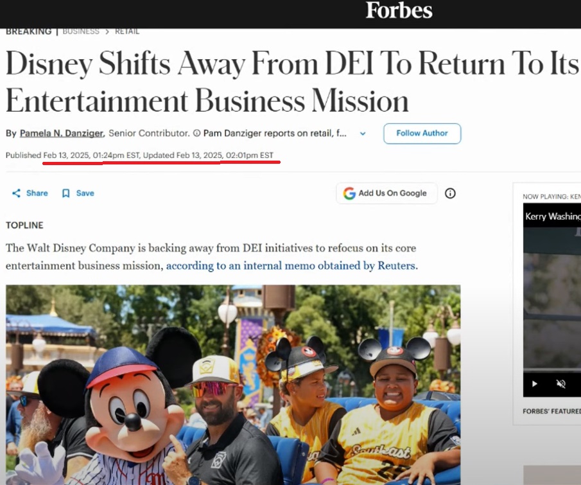The width and height of the screenshot is (581, 485).
Task: Open Pamela N. Danziger author link
Action: click(x=62, y=133)
